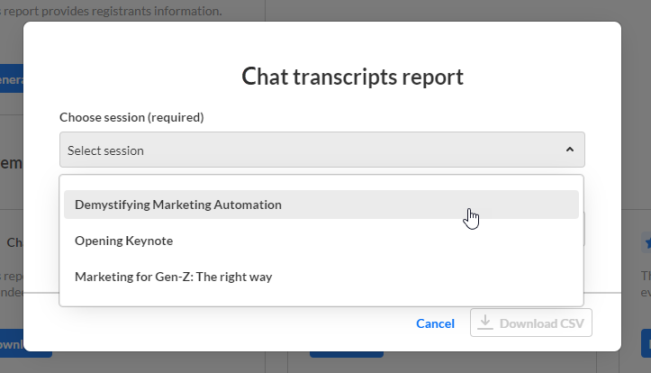The width and height of the screenshot is (651, 373).
Task: Click the dimmed background outside the dialog
Action: click(x=636, y=135)
